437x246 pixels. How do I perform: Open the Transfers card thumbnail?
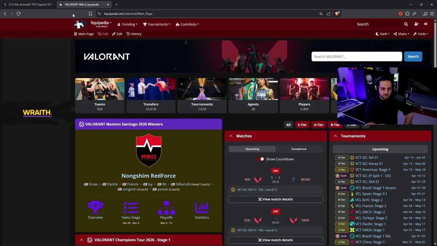(151, 89)
